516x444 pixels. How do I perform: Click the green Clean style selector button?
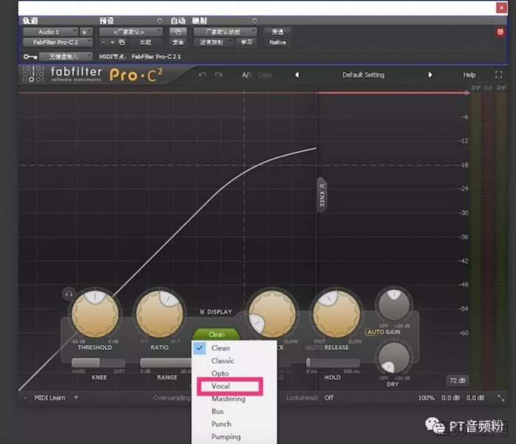coord(216,334)
